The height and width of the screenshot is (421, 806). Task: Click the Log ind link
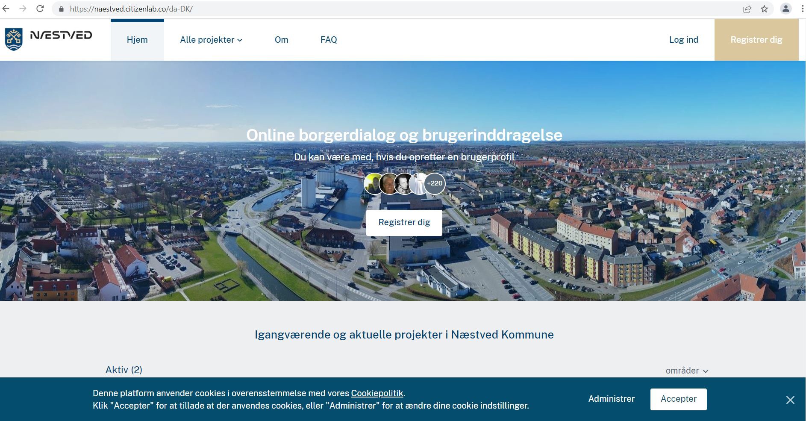click(x=683, y=40)
